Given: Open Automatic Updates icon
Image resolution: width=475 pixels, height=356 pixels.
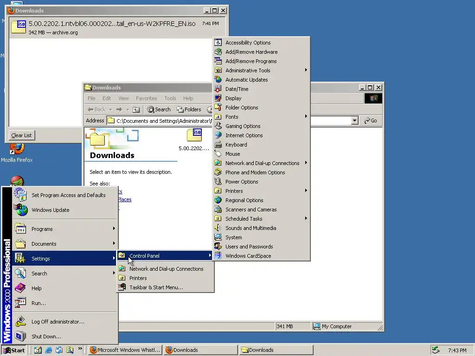Looking at the screenshot, I should 218,80.
